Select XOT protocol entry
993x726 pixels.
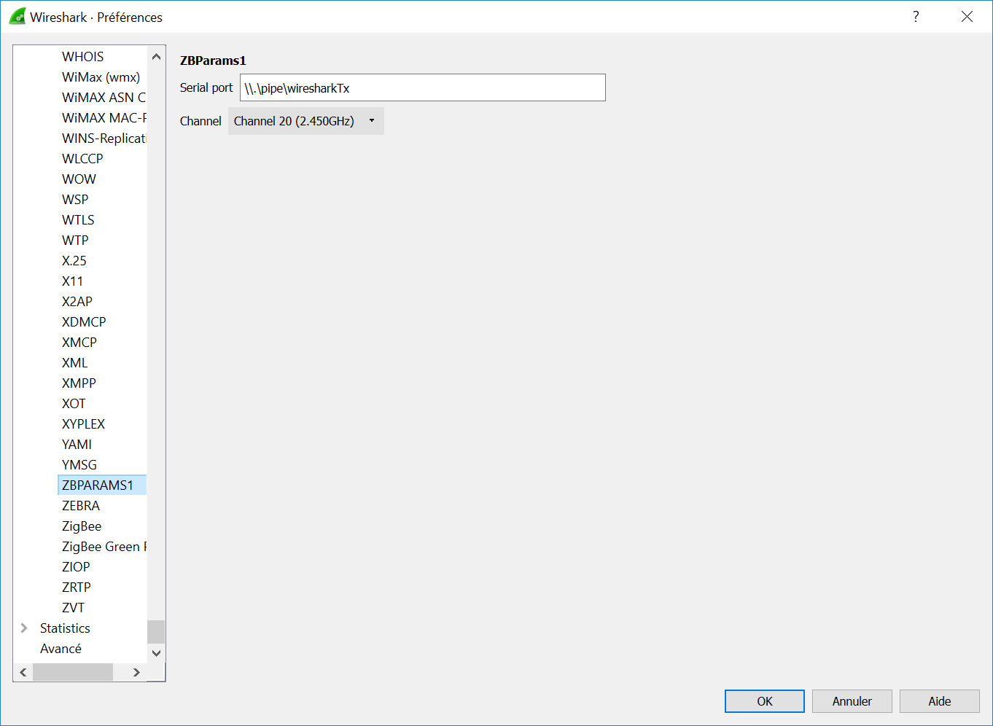pos(74,404)
